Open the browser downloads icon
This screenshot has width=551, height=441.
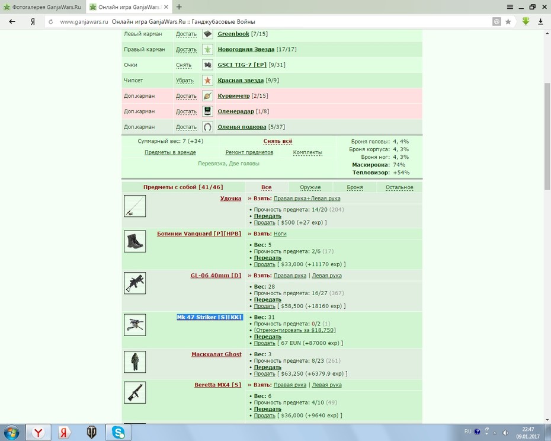click(x=540, y=22)
